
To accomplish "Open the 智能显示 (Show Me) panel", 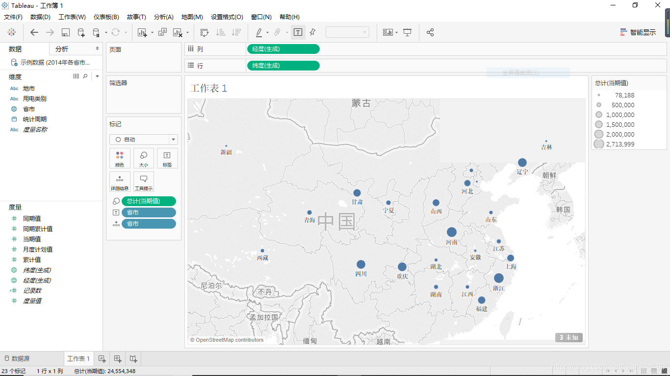I will point(638,32).
